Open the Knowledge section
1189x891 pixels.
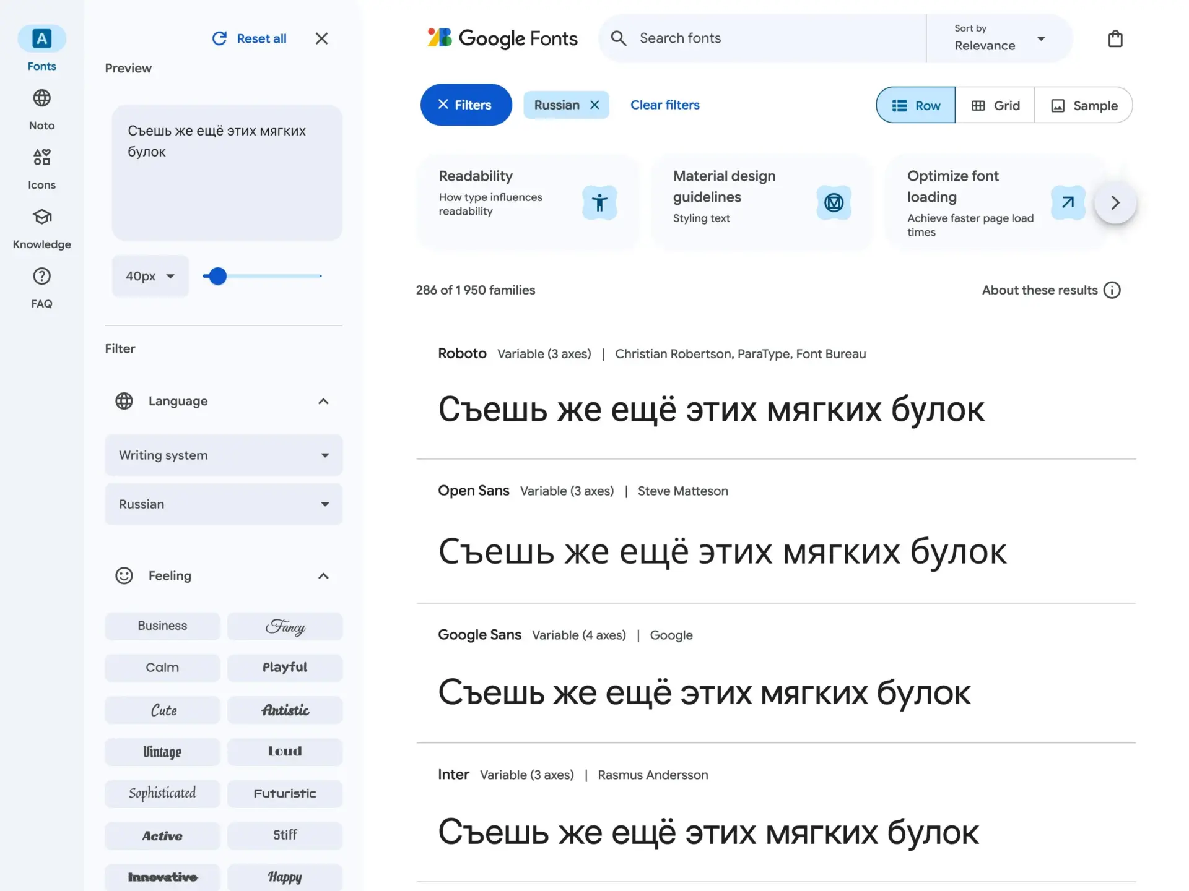41,228
